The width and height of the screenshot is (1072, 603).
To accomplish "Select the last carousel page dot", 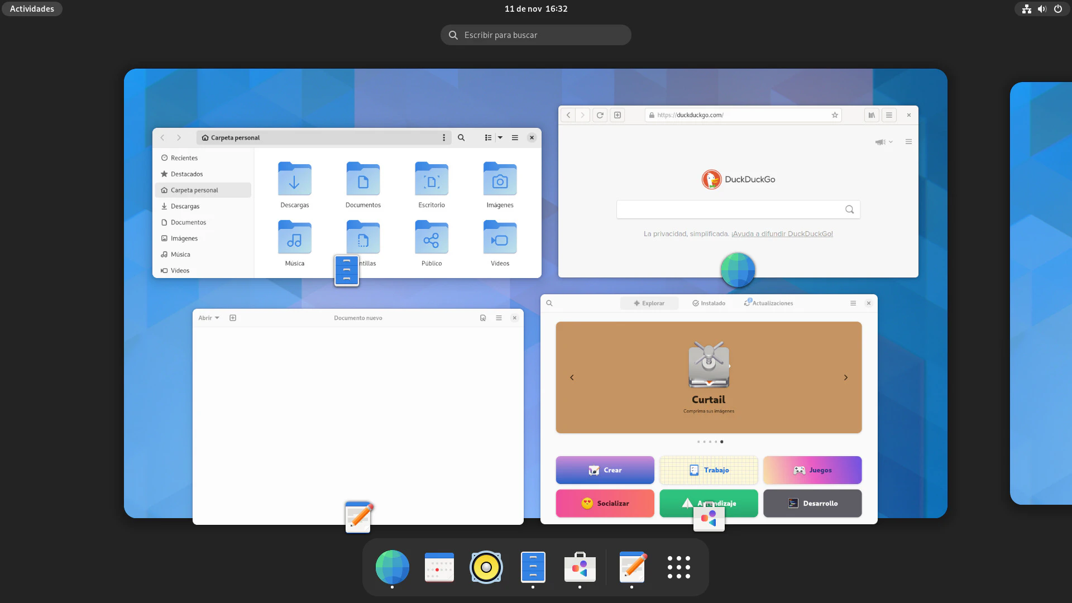I will [x=721, y=442].
